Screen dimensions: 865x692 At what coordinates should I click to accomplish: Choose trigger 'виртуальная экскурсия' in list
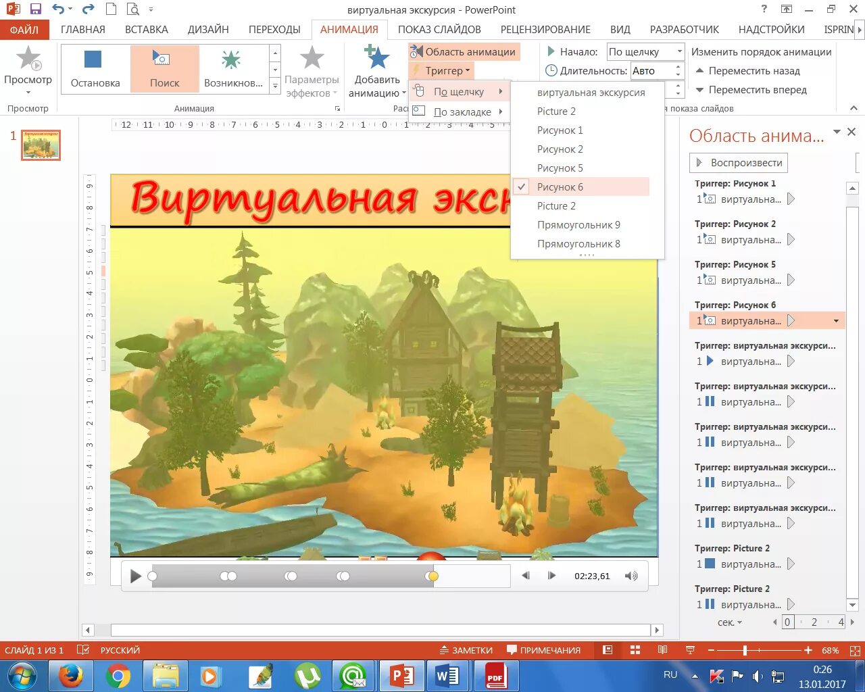pos(591,93)
